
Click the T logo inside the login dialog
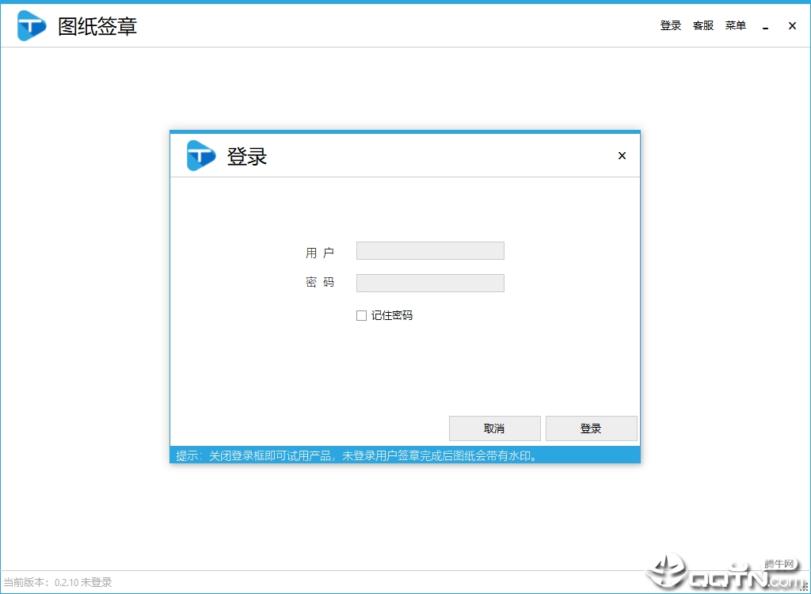coord(200,155)
